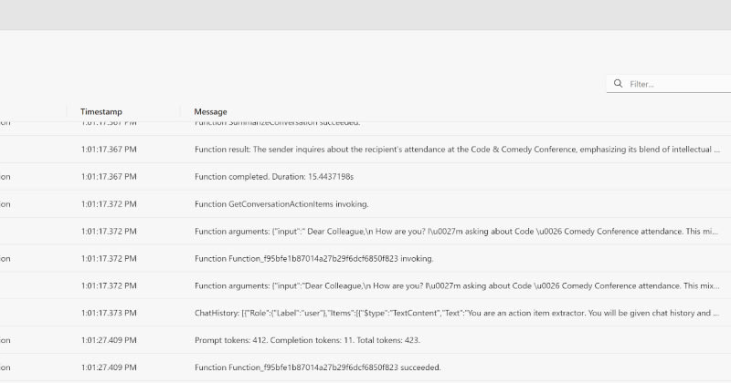731x383 pixels.
Task: Click the timestamp of the 'Function completed' row
Action: [x=109, y=176]
